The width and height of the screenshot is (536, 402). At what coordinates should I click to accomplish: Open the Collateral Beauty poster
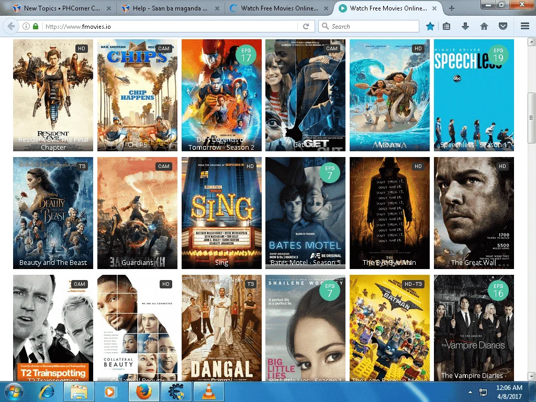[x=137, y=328]
